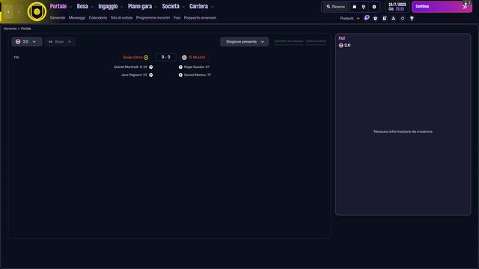Screen dimensions: 479x269
Task: Click the date and time display
Action: 397,7
